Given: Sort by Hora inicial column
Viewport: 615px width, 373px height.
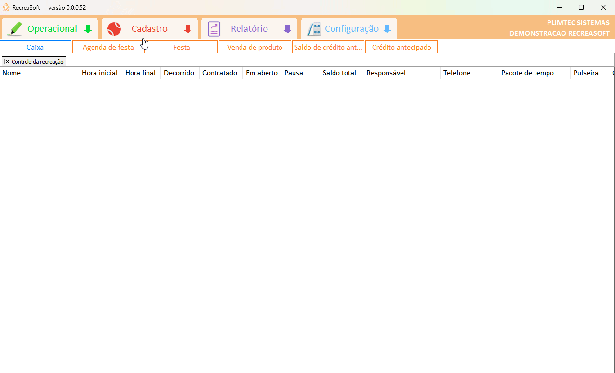Looking at the screenshot, I should (x=100, y=73).
